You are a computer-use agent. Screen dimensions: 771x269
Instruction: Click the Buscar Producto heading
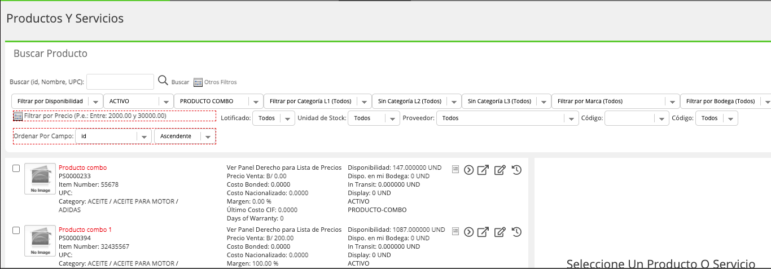(x=50, y=54)
